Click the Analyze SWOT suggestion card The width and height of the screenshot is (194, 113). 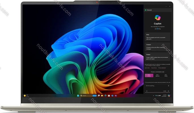[157, 56]
